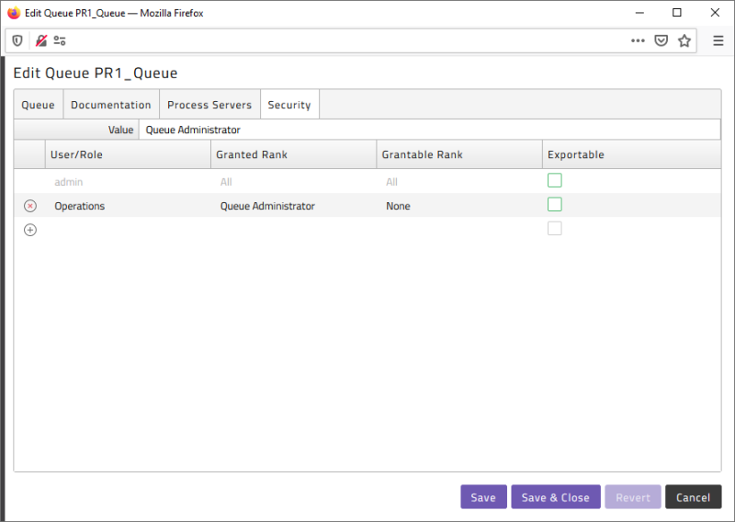This screenshot has width=735, height=522.
Task: Cancel editing the queue
Action: coord(693,497)
